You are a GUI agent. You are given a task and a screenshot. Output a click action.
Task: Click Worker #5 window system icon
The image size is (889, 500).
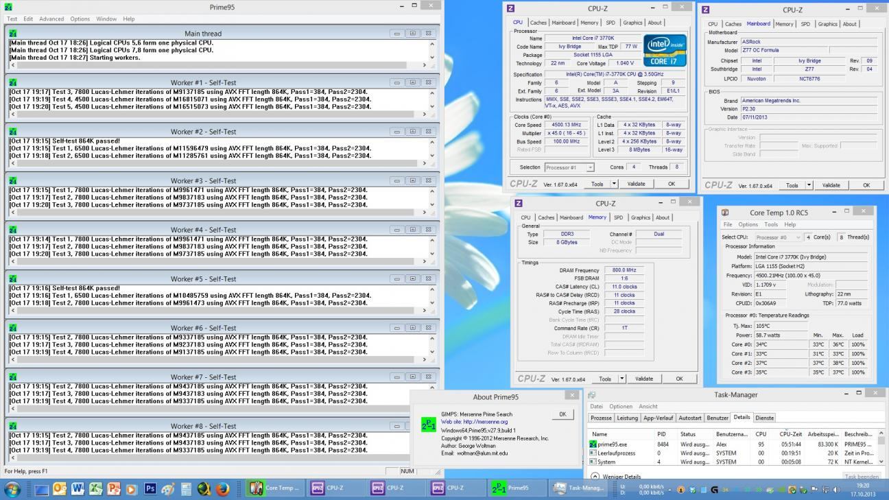pyautogui.click(x=13, y=278)
